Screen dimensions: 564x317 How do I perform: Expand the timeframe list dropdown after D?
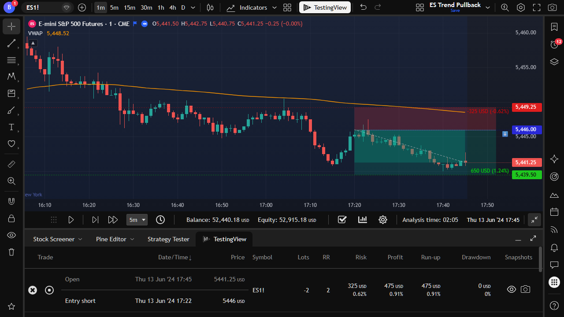pos(193,7)
